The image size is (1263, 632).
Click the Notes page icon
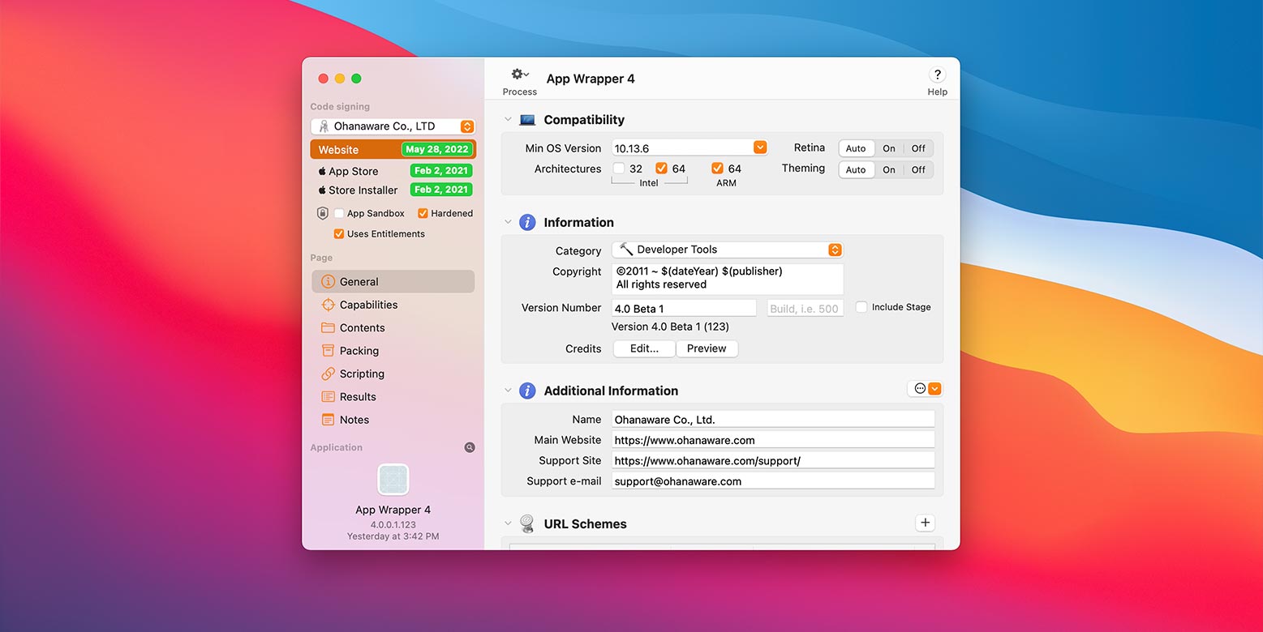point(328,420)
